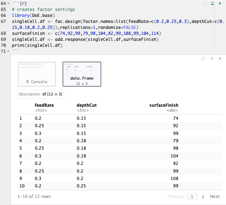Click surfaceFinish column header
This screenshot has width=226, height=205.
point(164,105)
